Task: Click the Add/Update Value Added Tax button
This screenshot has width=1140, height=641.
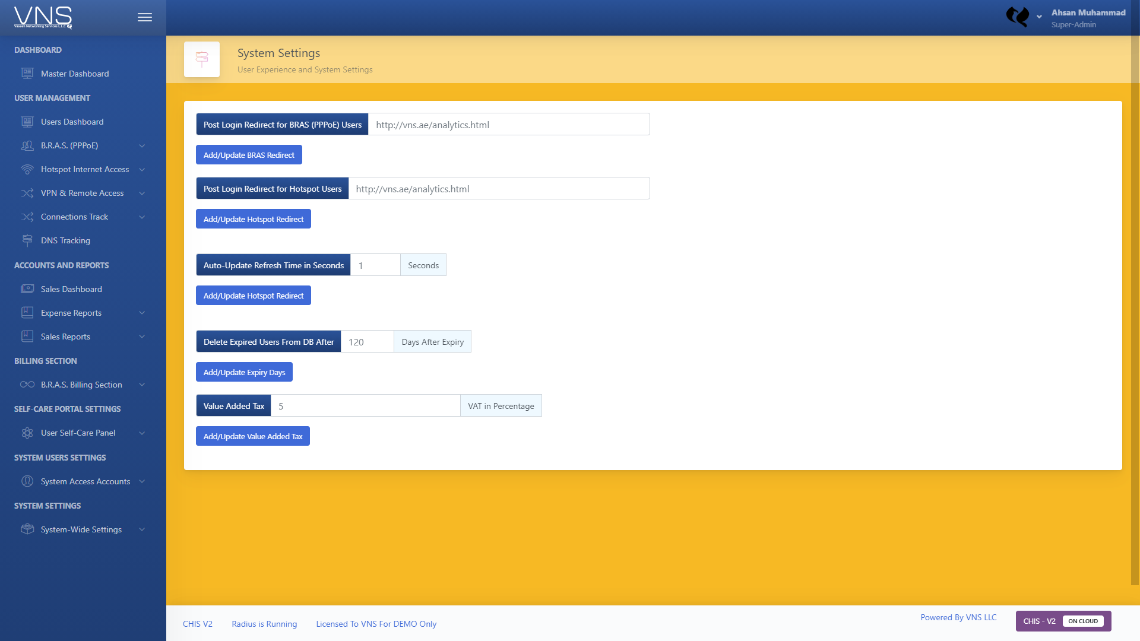Action: 252,436
